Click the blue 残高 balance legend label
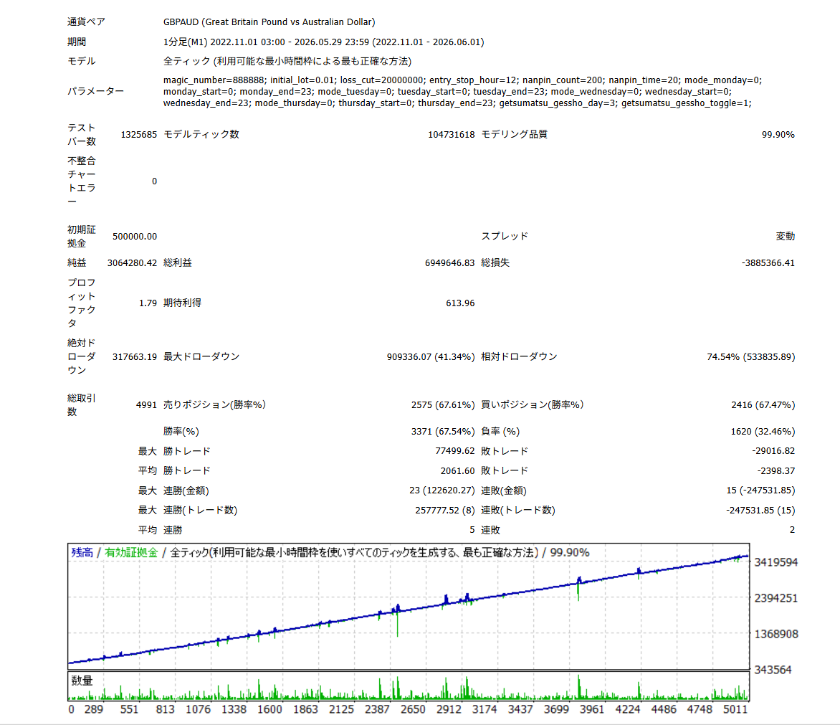Screen dimensions: 840x725 [x=82, y=552]
